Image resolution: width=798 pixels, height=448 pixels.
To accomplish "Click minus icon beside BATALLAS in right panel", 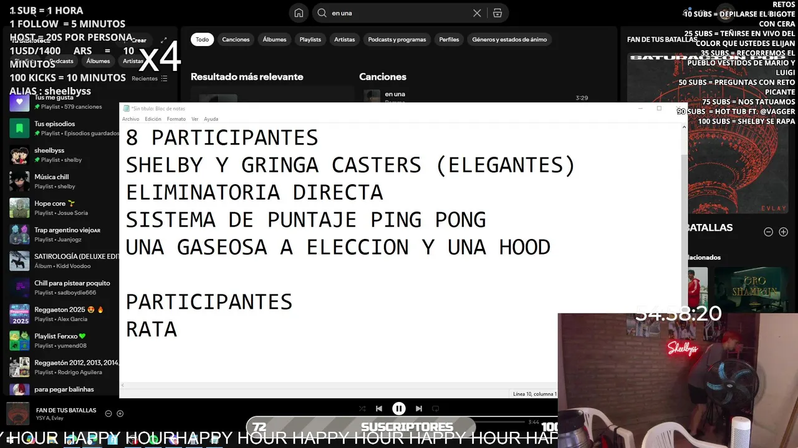I will tap(769, 231).
